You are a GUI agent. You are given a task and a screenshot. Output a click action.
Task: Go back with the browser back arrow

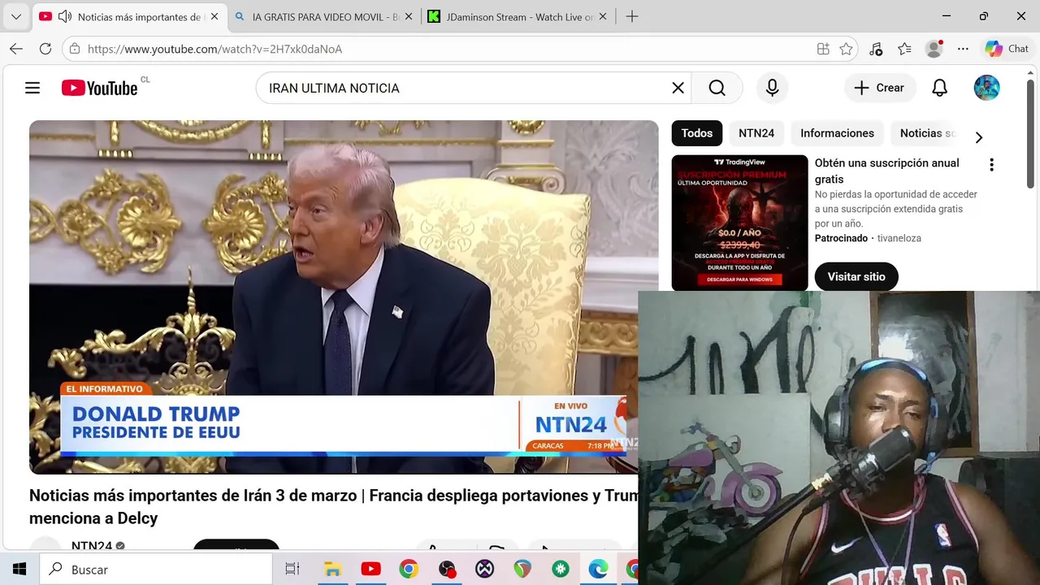[16, 49]
